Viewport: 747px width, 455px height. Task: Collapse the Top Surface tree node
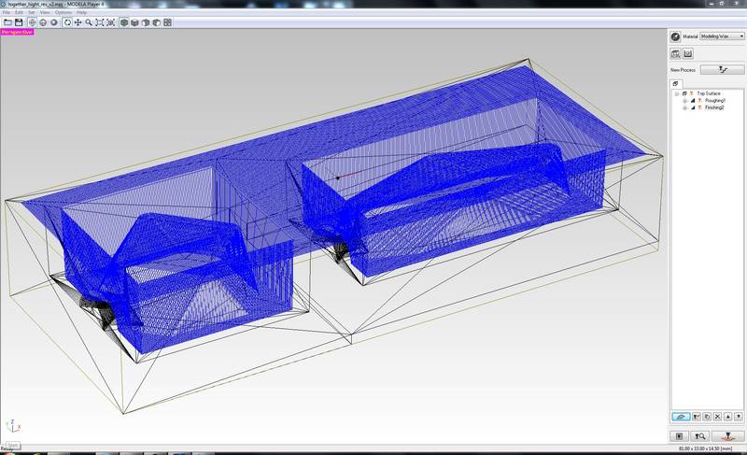point(676,93)
